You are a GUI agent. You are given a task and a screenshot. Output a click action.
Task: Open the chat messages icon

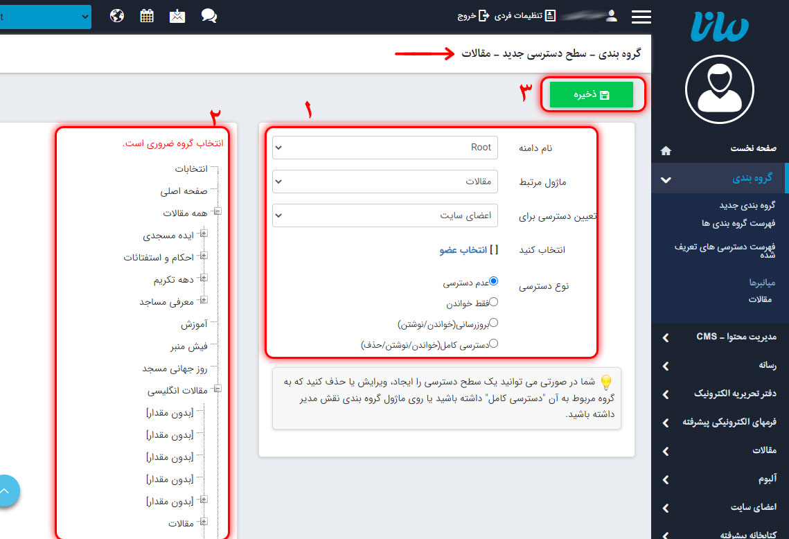[209, 15]
